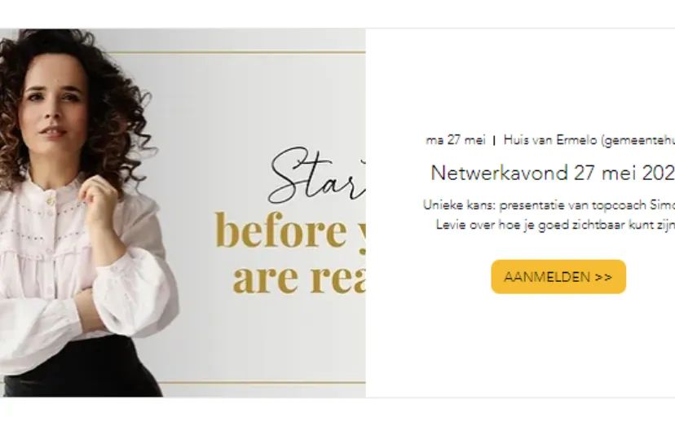This screenshot has width=675, height=422.
Task: Open the Netwerkavond 27 mei event title
Action: tap(553, 173)
